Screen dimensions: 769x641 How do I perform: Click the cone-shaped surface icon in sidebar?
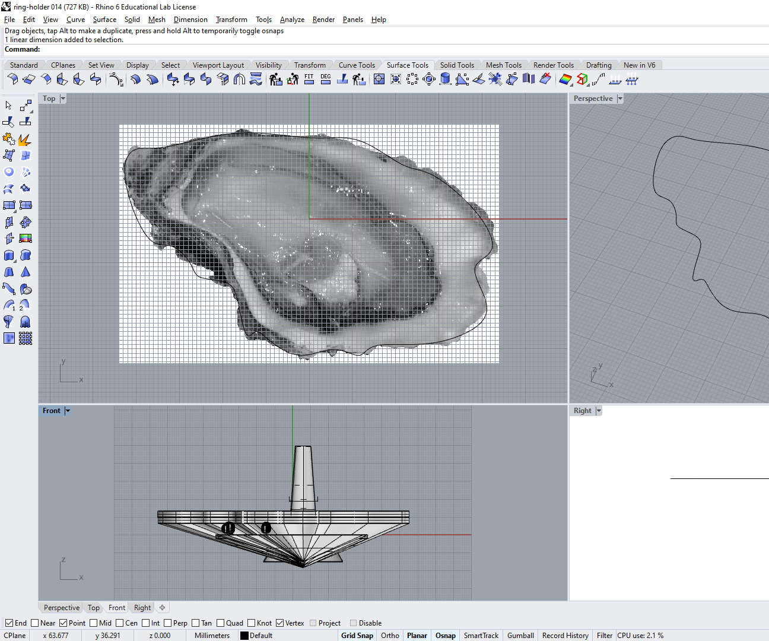point(26,272)
